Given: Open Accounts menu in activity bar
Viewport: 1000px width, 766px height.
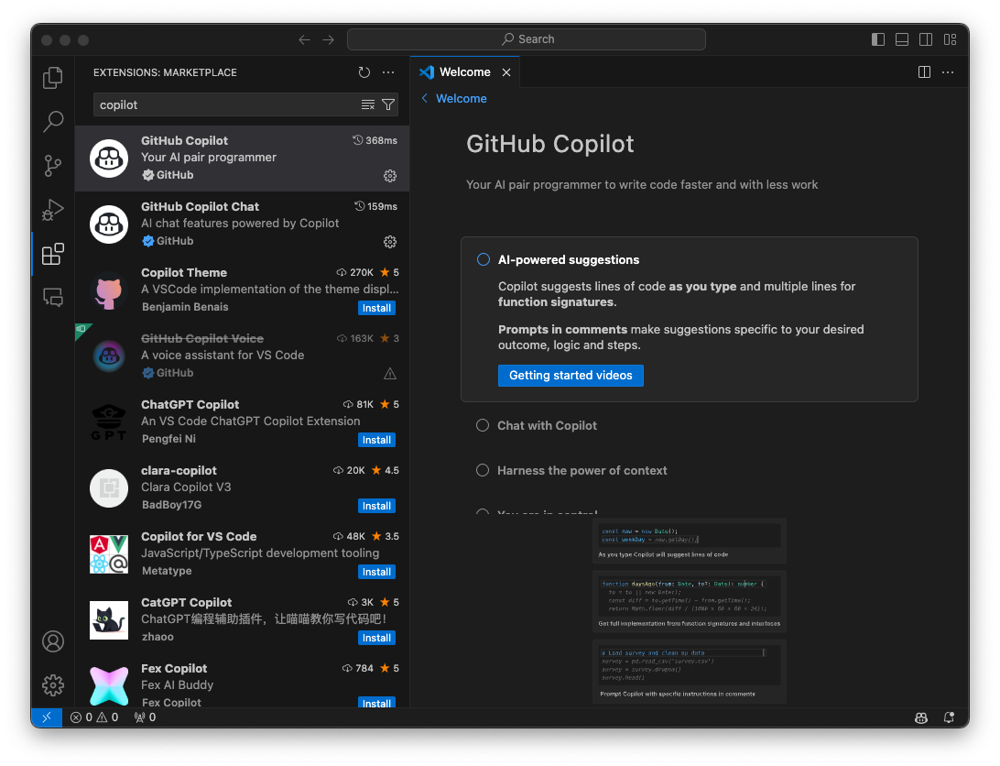Looking at the screenshot, I should click(x=53, y=641).
